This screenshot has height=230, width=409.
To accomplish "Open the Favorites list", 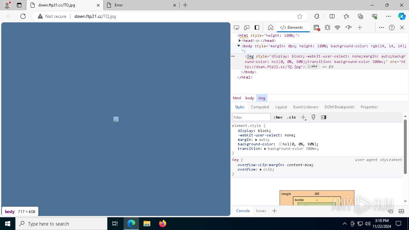I will click(x=346, y=16).
